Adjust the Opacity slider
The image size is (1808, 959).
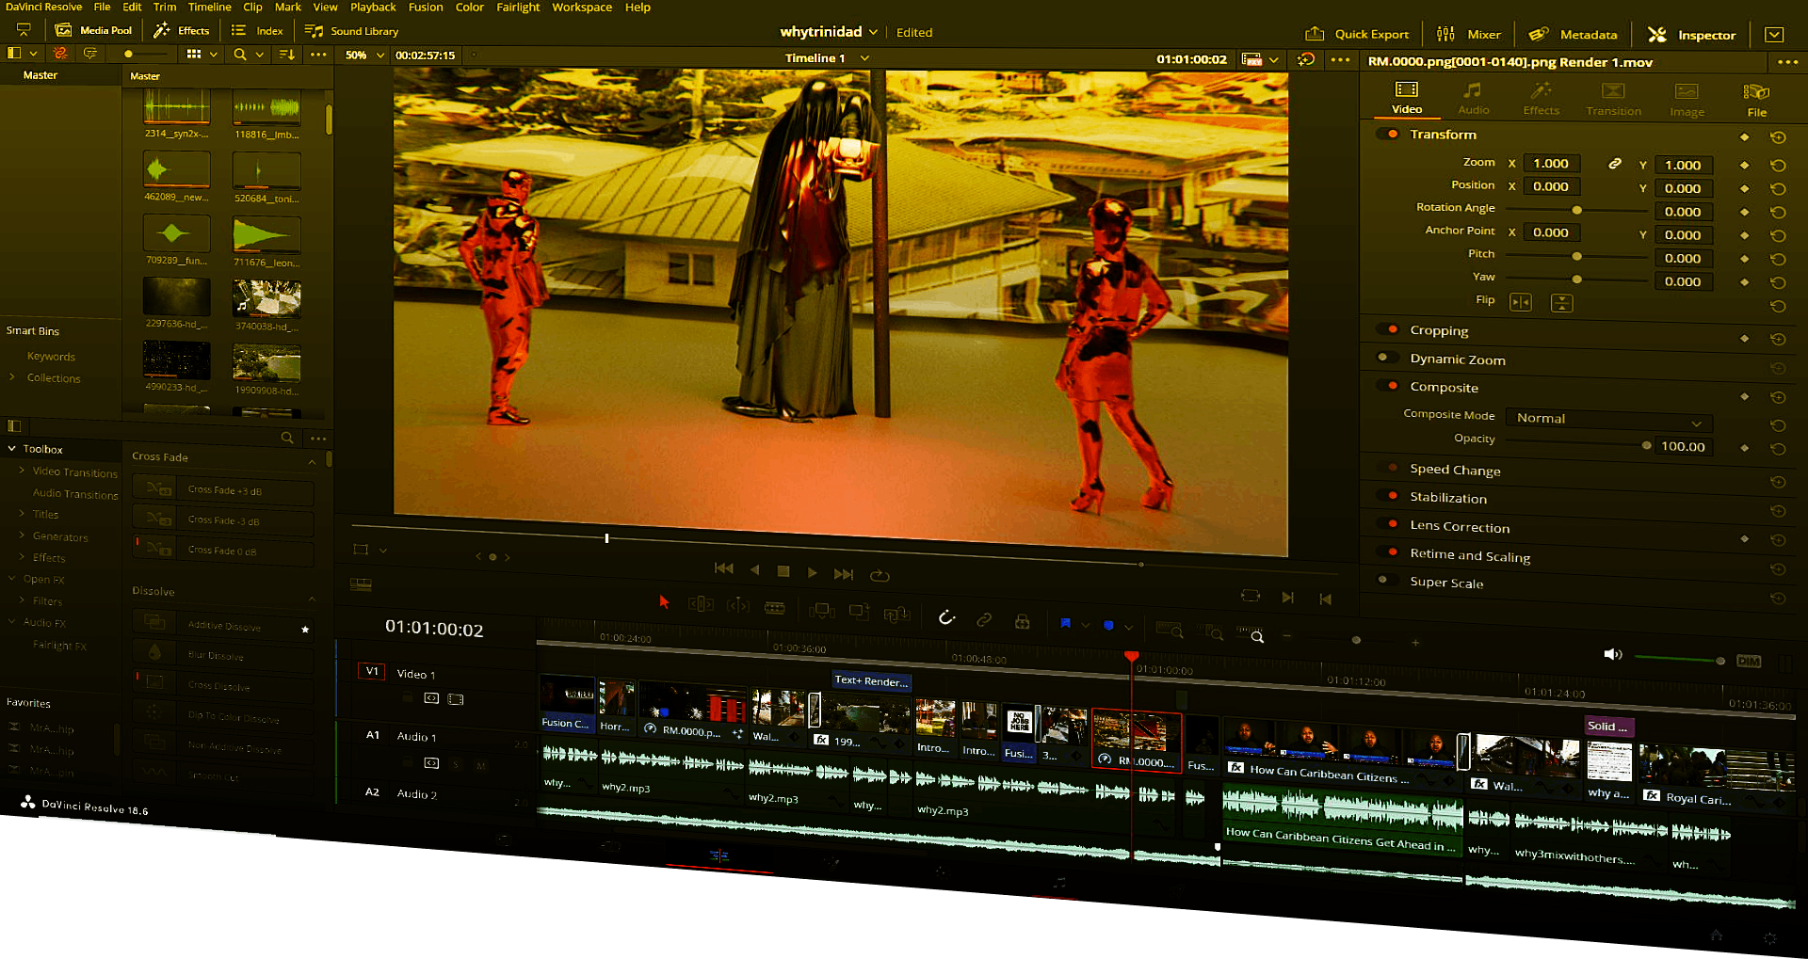[x=1646, y=445]
